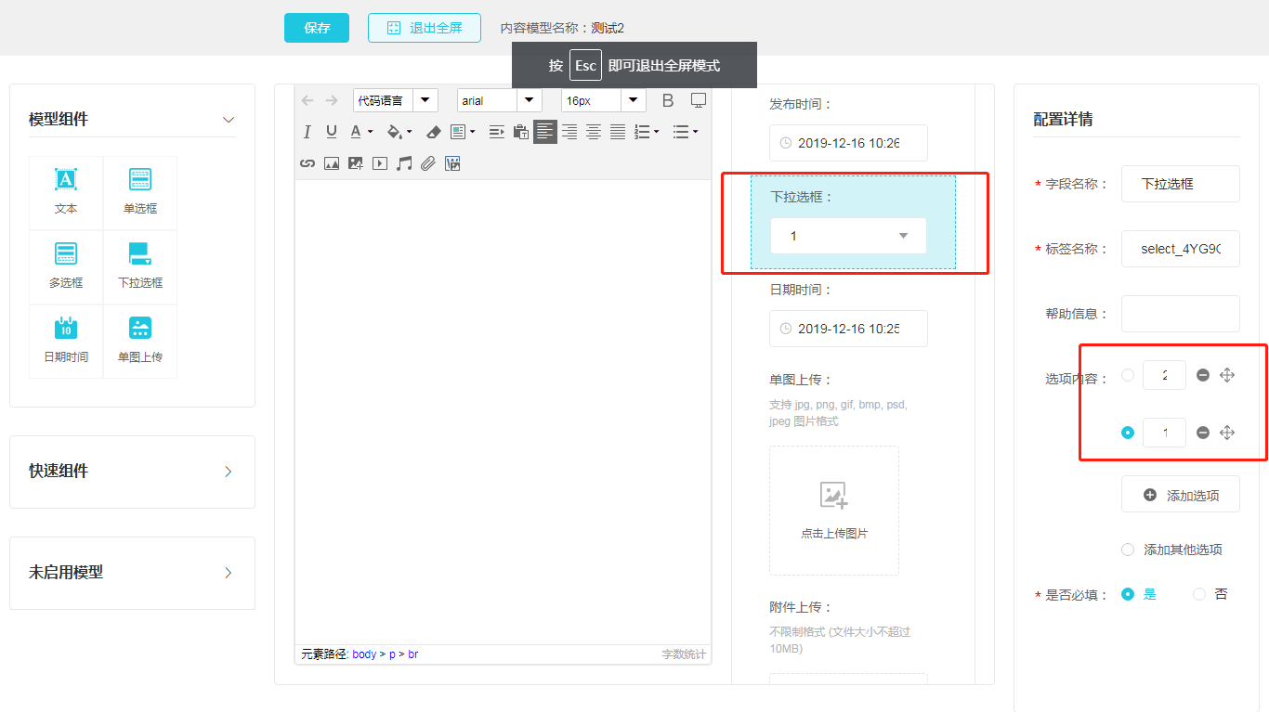
Task: Add the 日期时间 component to the model
Action: tap(66, 341)
